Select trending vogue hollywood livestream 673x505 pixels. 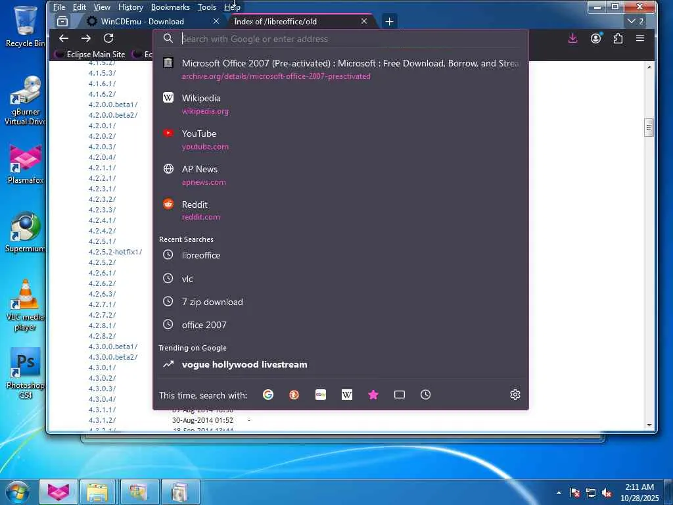[x=341, y=364]
